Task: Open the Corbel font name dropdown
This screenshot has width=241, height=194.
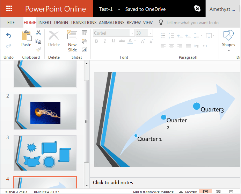Action: [132, 33]
